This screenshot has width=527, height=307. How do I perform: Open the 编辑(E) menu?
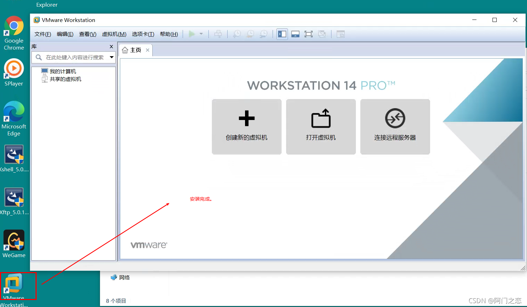pyautogui.click(x=65, y=34)
